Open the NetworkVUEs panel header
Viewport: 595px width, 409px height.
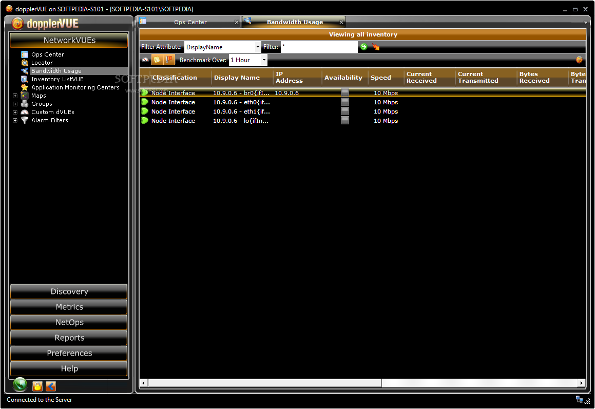pos(69,40)
